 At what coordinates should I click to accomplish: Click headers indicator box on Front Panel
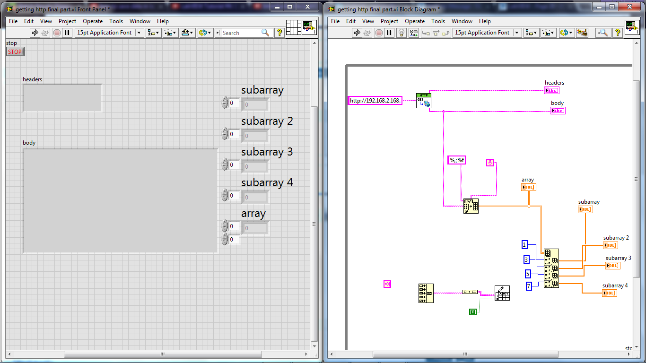[62, 98]
